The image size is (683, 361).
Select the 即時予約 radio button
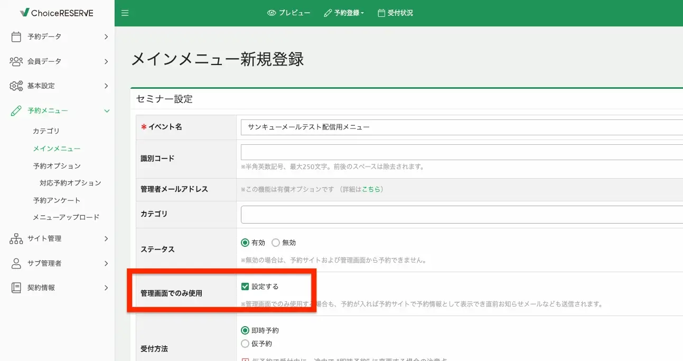tap(245, 330)
